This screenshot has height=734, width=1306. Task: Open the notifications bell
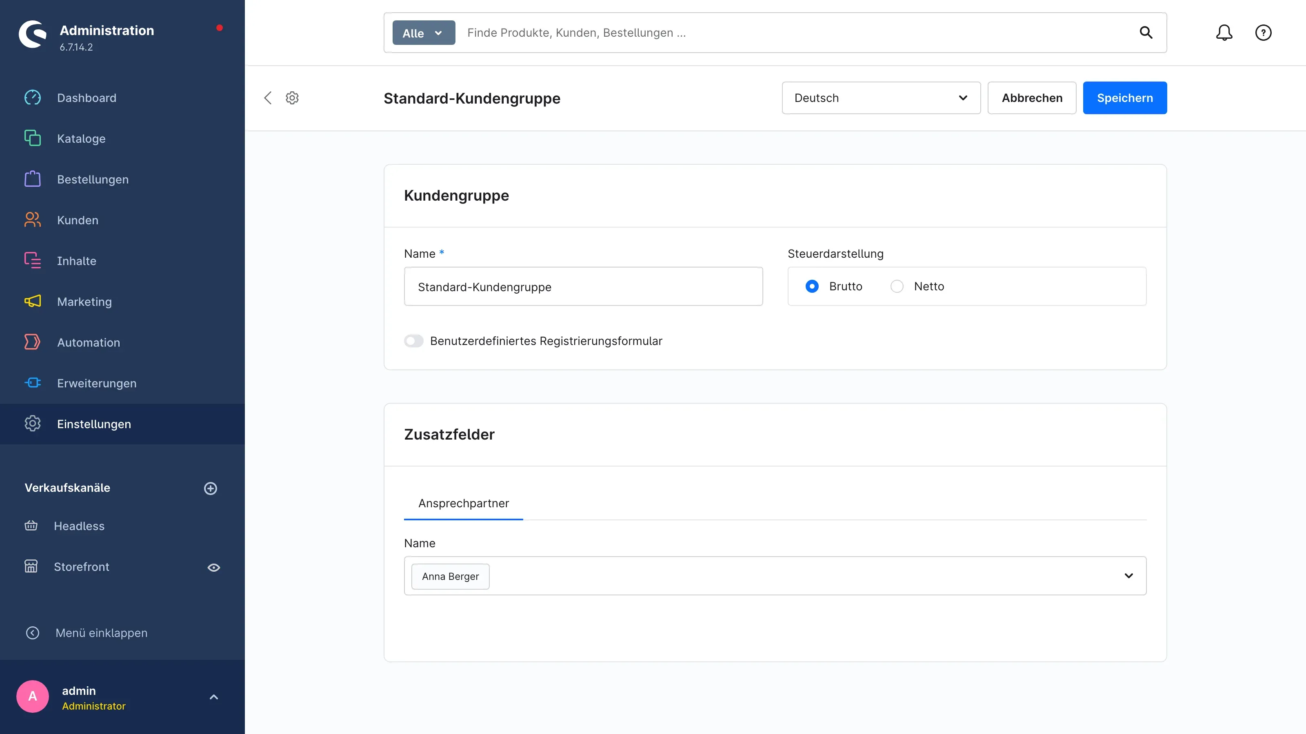(1224, 33)
